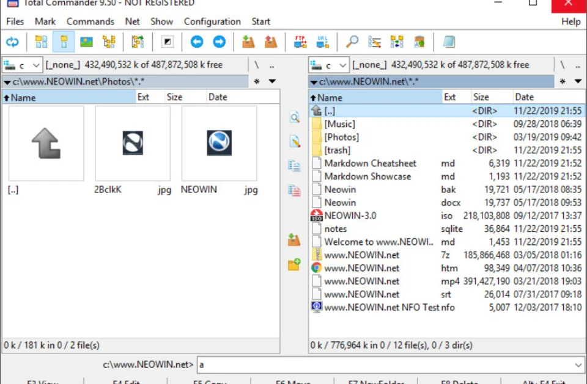Select Markdown Cheatsheet md file
Image resolution: width=587 pixels, height=384 pixels.
pyautogui.click(x=446, y=163)
